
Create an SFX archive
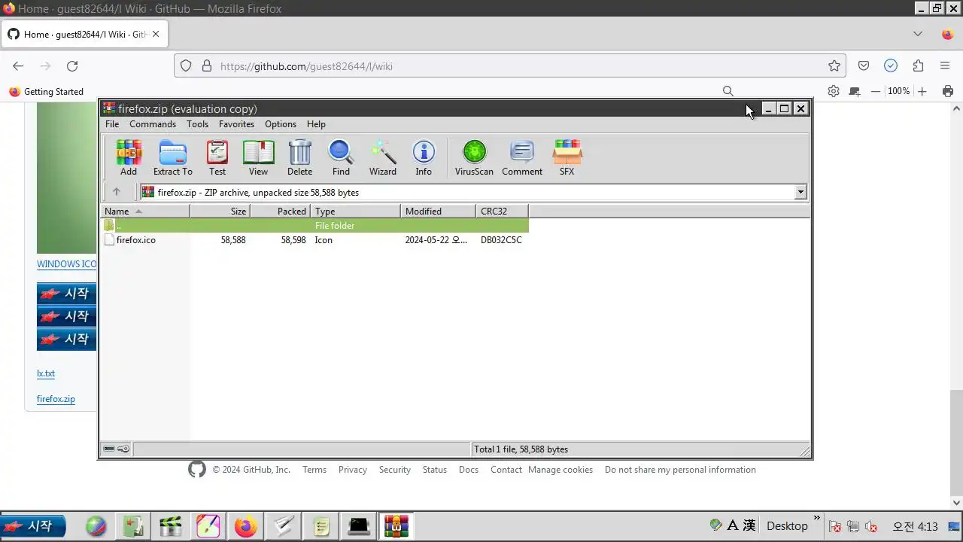click(567, 158)
